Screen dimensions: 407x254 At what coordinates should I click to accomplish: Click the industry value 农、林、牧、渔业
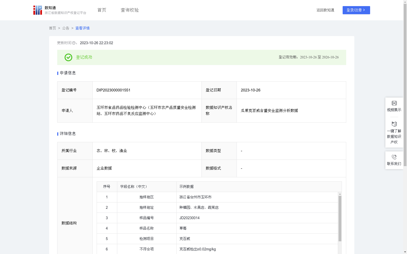point(112,151)
